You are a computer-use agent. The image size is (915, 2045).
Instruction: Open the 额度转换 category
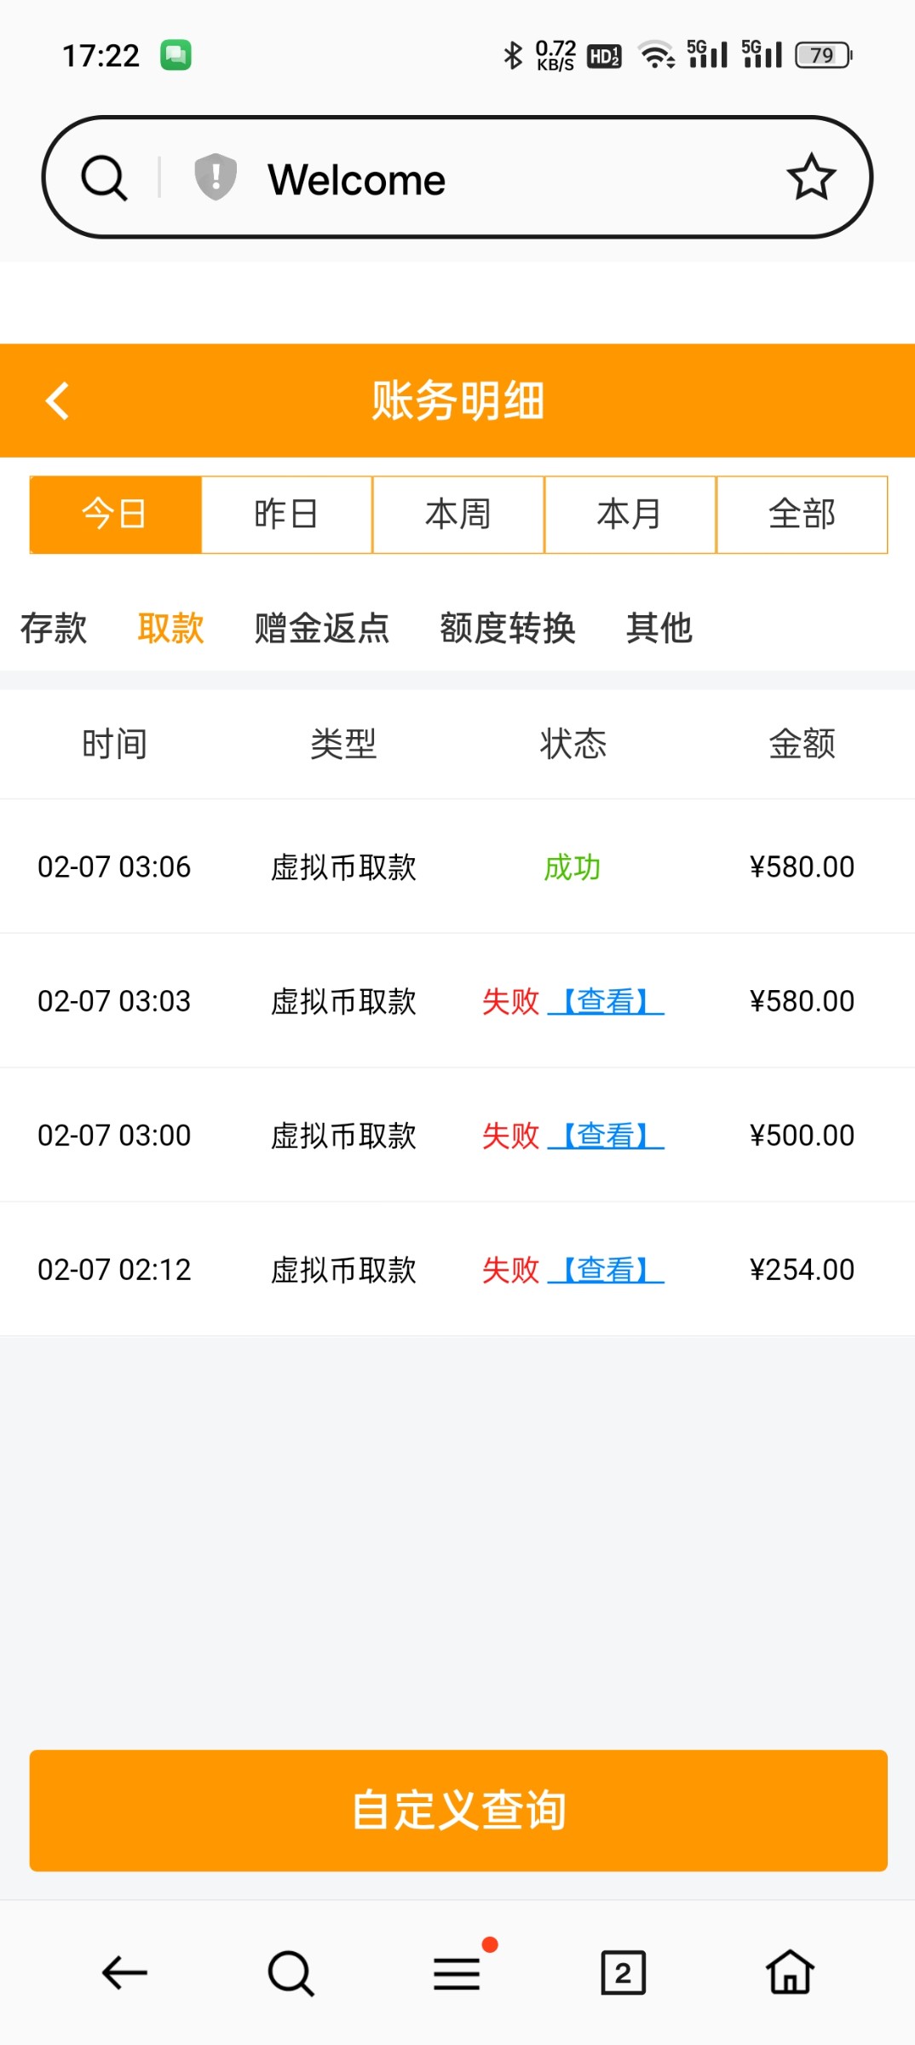point(508,629)
